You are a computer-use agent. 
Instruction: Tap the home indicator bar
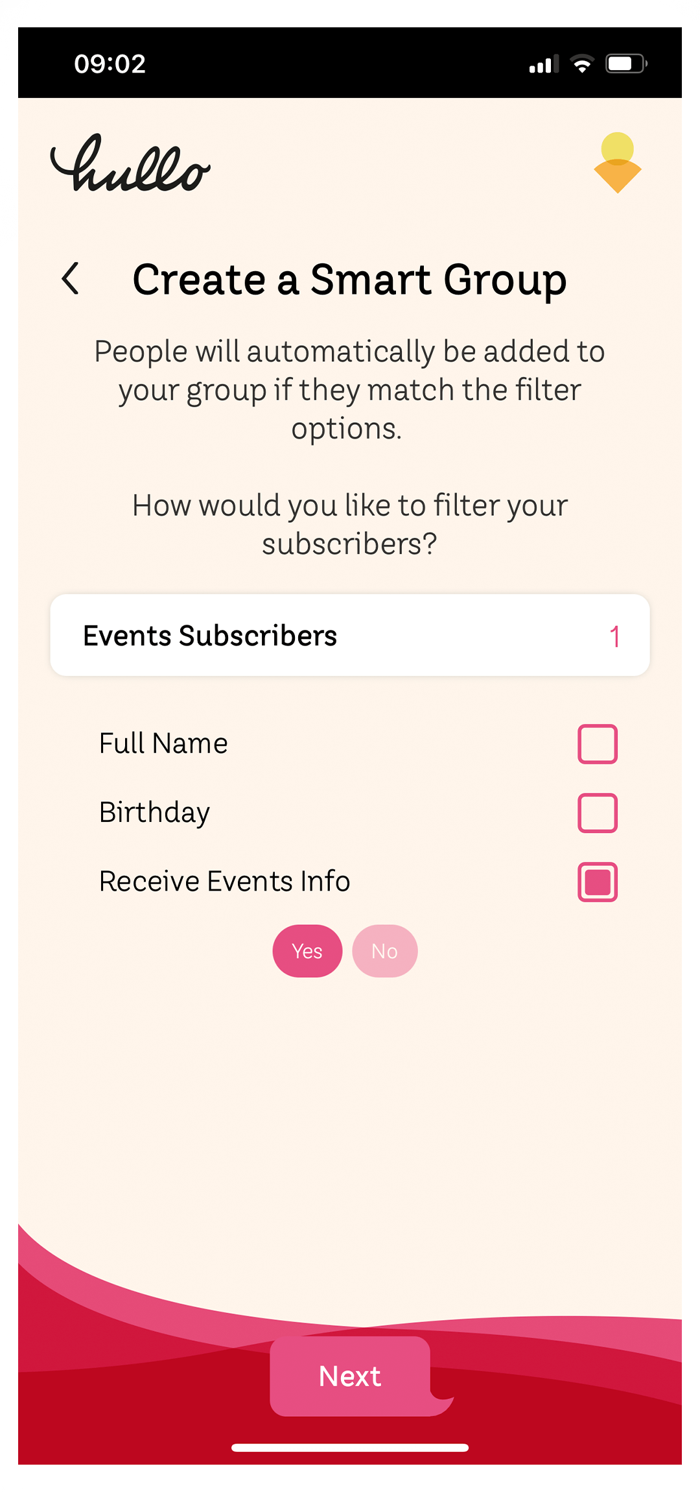pyautogui.click(x=350, y=1448)
